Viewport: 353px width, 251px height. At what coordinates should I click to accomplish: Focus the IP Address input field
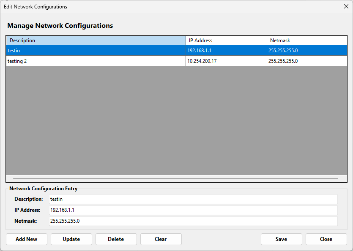coord(193,210)
